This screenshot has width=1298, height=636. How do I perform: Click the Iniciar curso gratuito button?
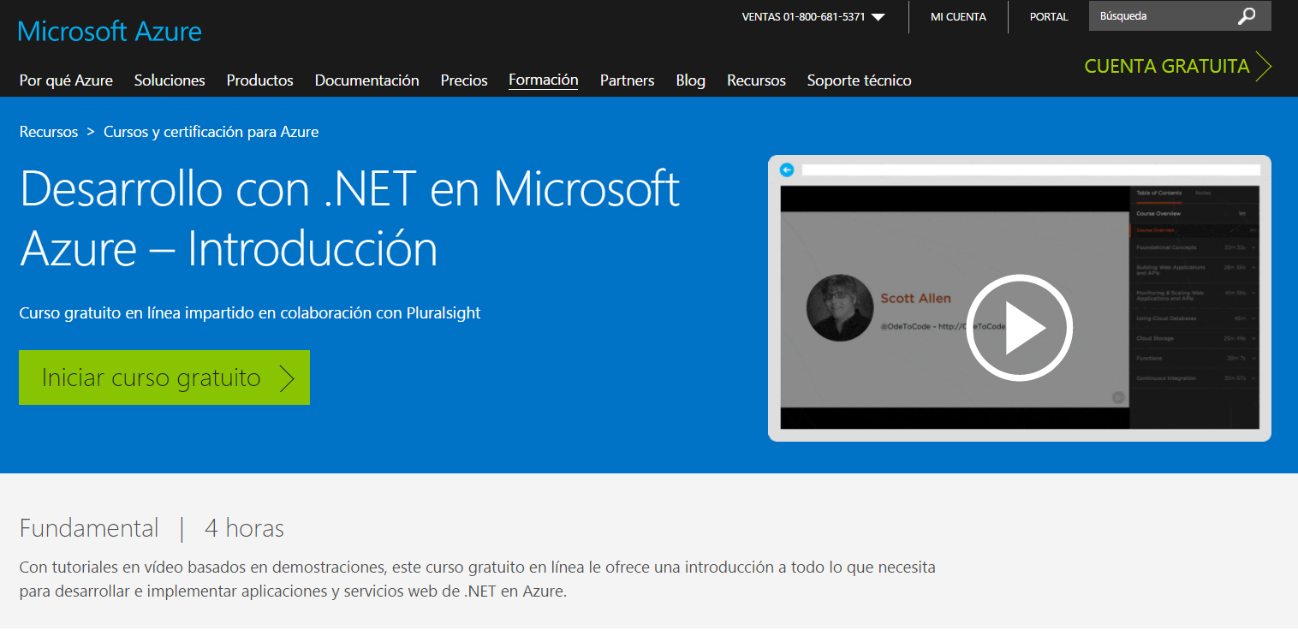164,377
